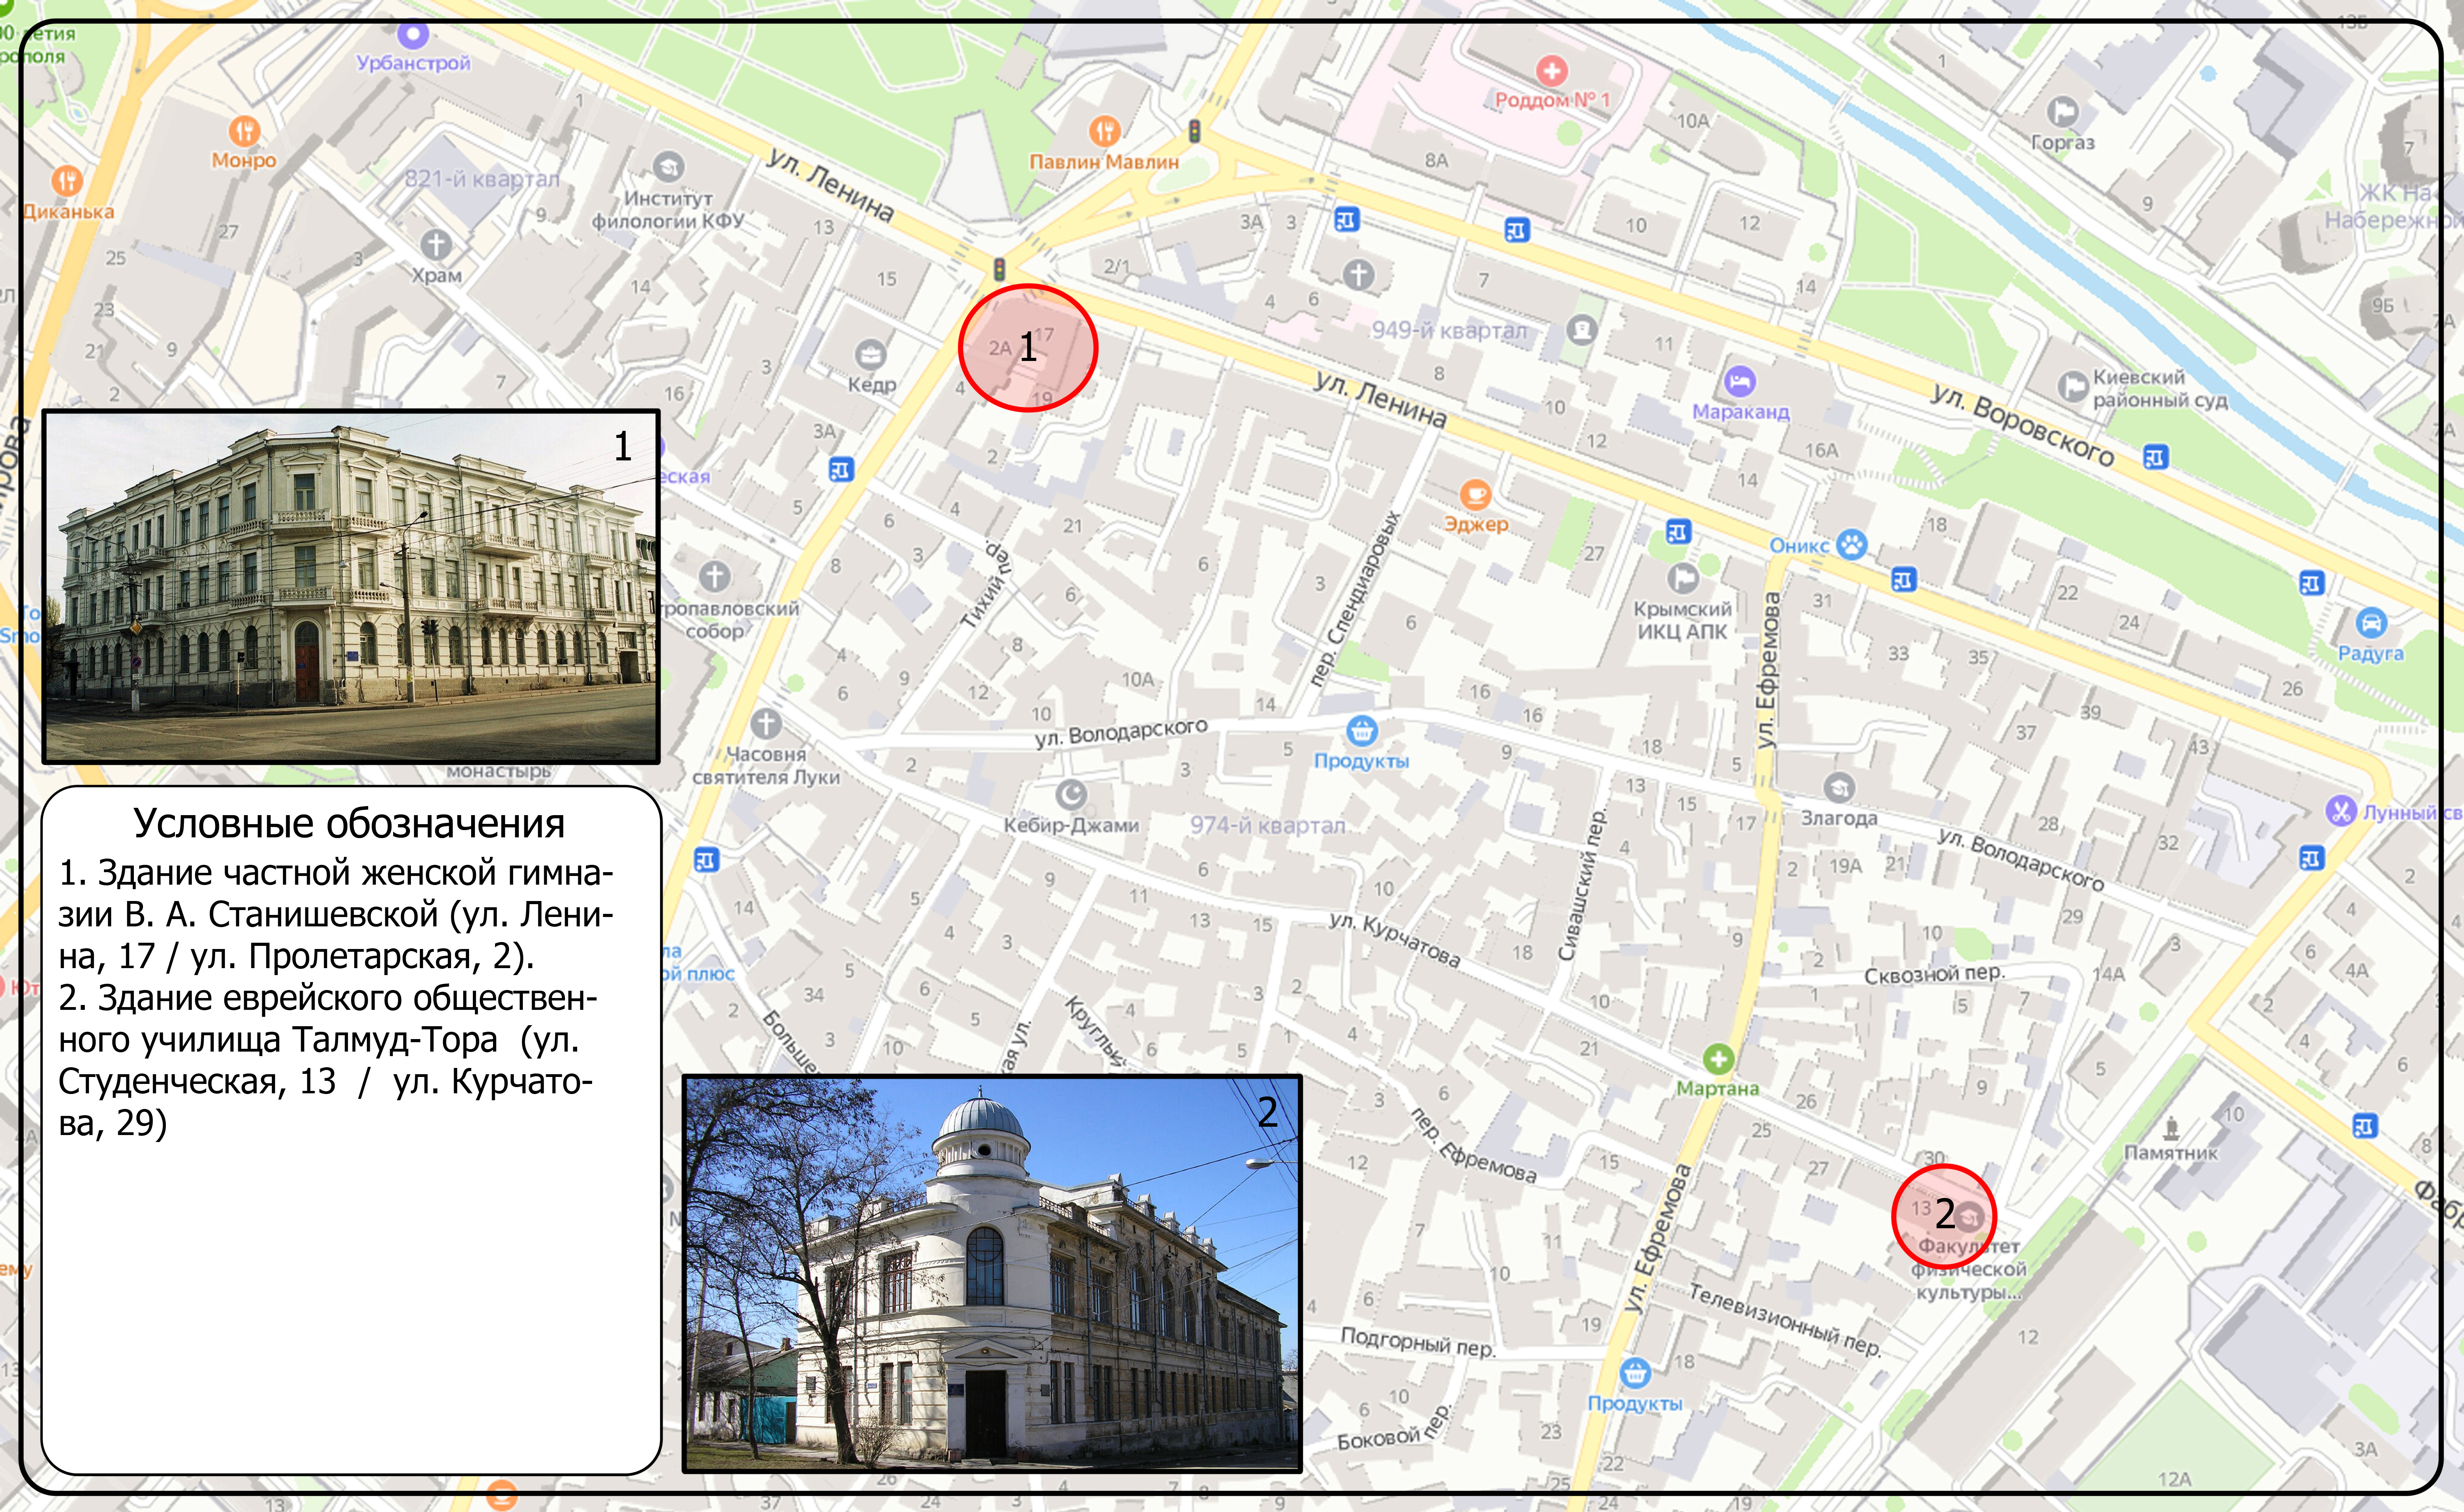Select the Мараканд hotel icon
The width and height of the screenshot is (2464, 1512).
click(x=1740, y=381)
